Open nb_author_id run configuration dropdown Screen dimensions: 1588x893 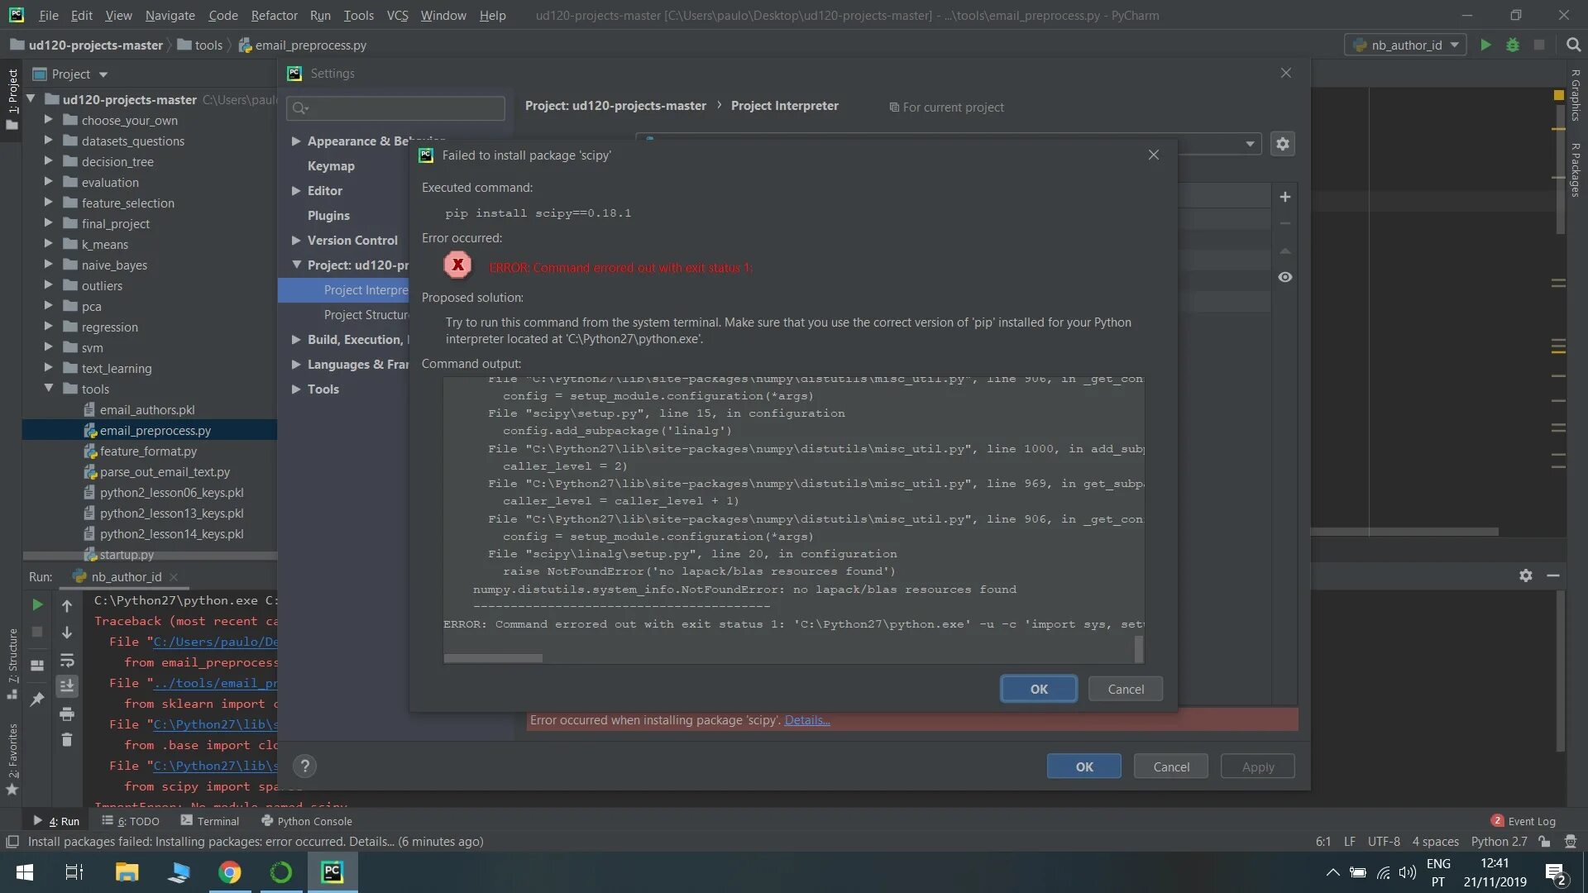pos(1406,45)
